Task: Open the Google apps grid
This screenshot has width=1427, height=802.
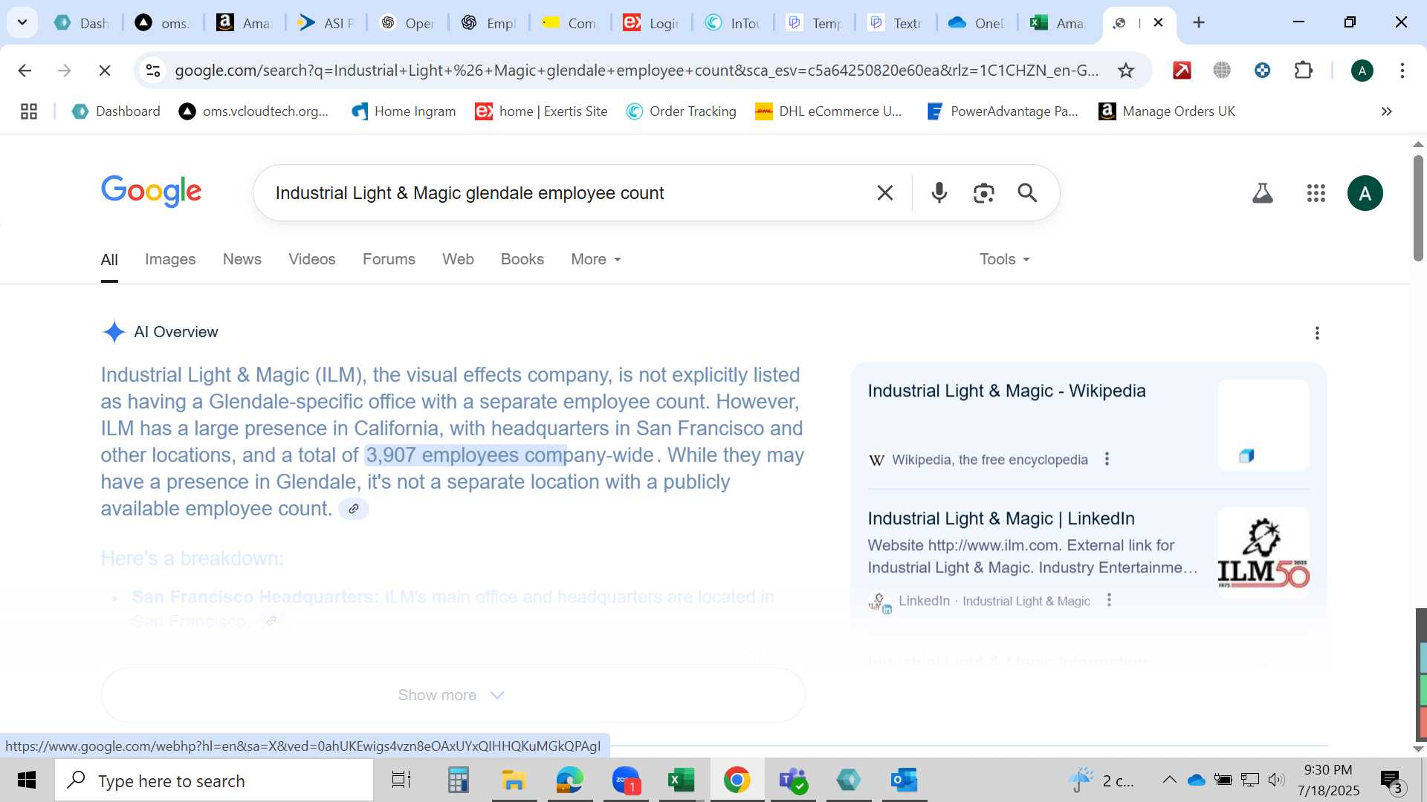Action: pyautogui.click(x=1316, y=193)
